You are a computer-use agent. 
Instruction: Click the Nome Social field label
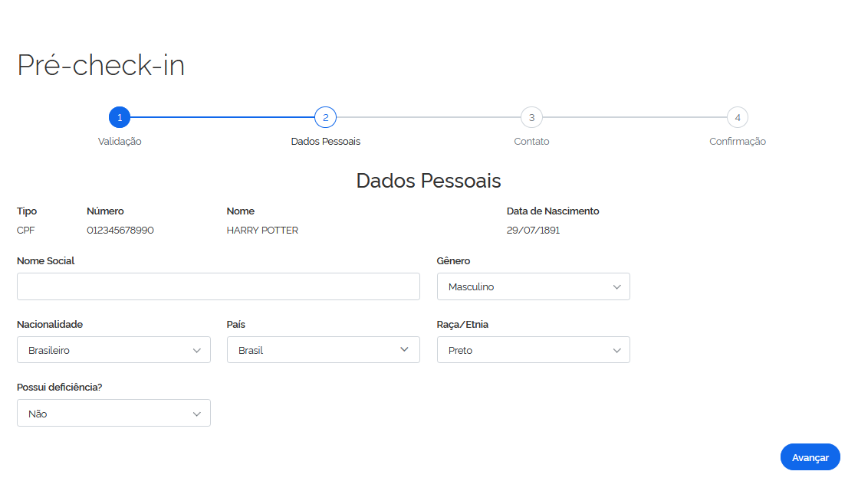tap(46, 260)
